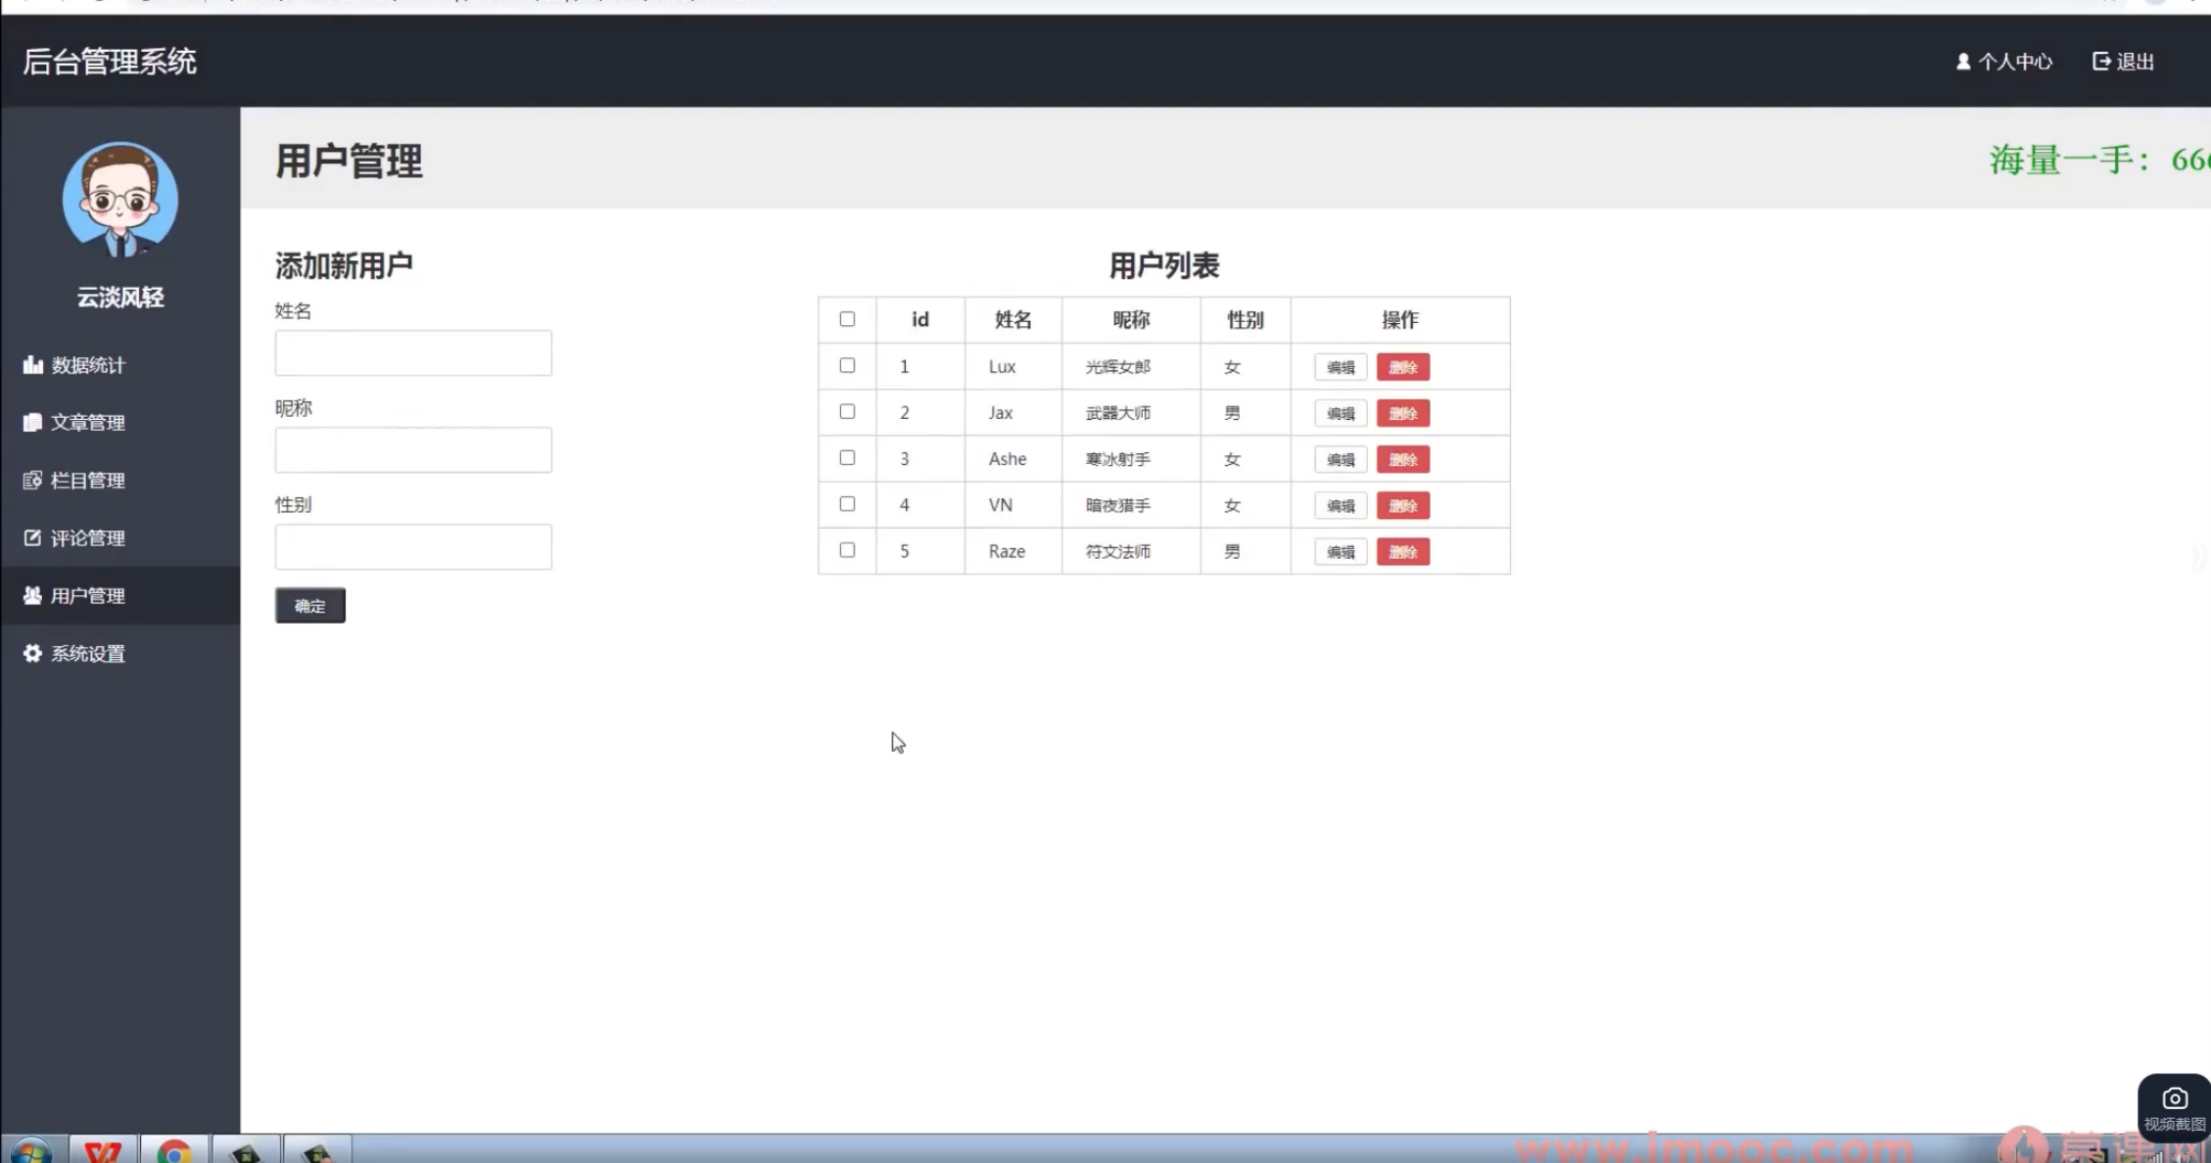Click the edit icon beside 评论管理
The width and height of the screenshot is (2211, 1163).
pos(32,537)
